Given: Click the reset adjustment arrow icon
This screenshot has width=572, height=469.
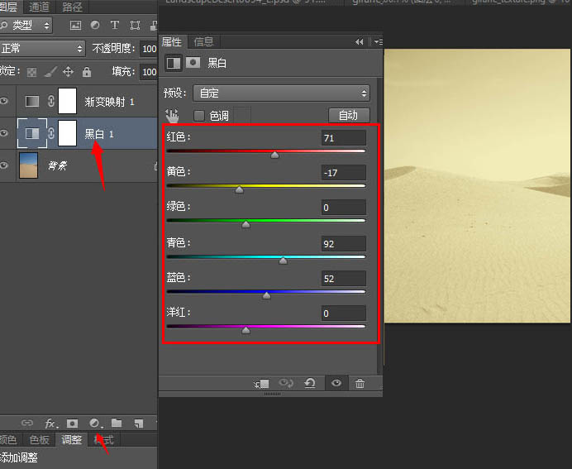Looking at the screenshot, I should (x=310, y=384).
